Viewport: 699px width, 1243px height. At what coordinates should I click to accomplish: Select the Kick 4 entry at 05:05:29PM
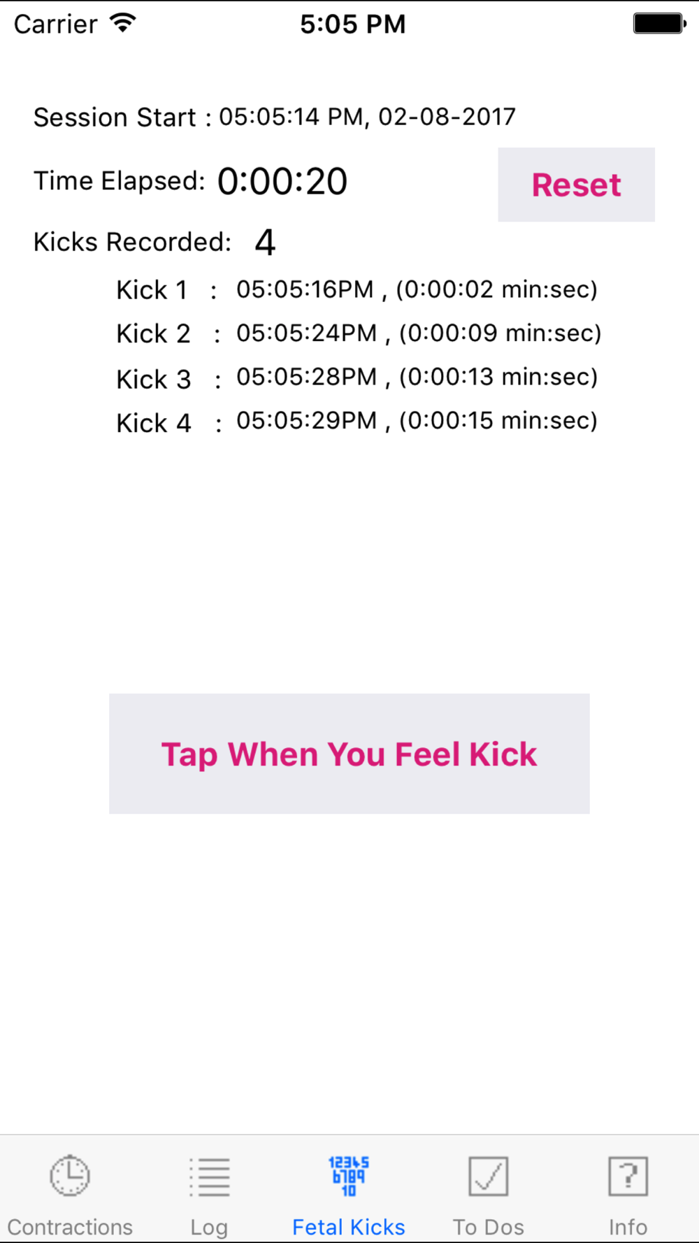click(x=356, y=422)
